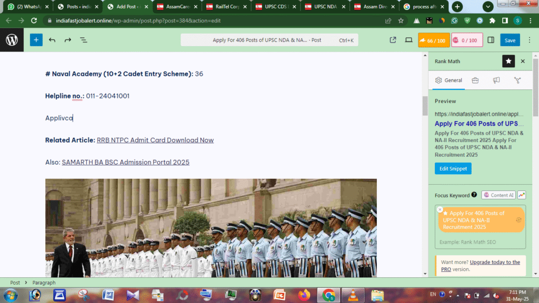This screenshot has width=539, height=303.
Task: Open the command palette post title bar
Action: pyautogui.click(x=269, y=40)
